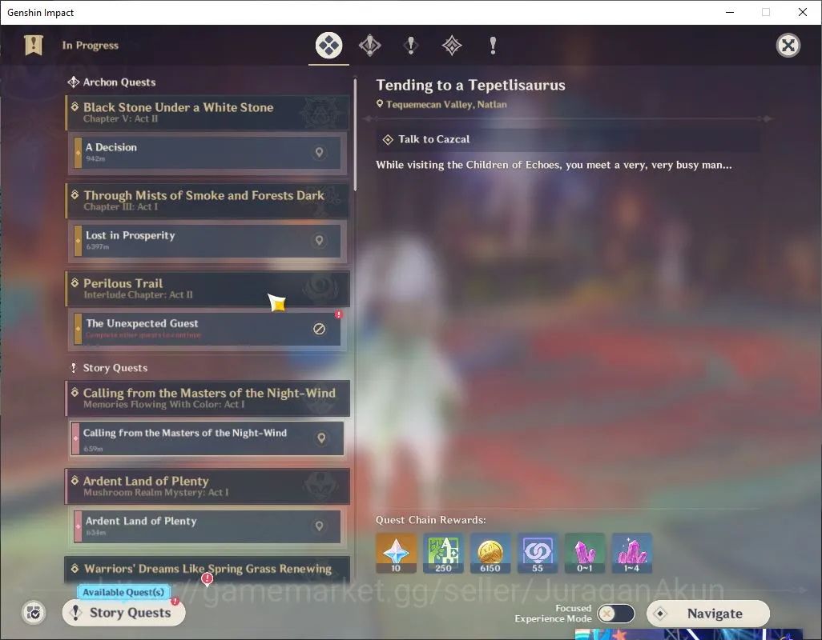
Task: Select The Unexpected Guest quest step
Action: pyautogui.click(x=208, y=329)
